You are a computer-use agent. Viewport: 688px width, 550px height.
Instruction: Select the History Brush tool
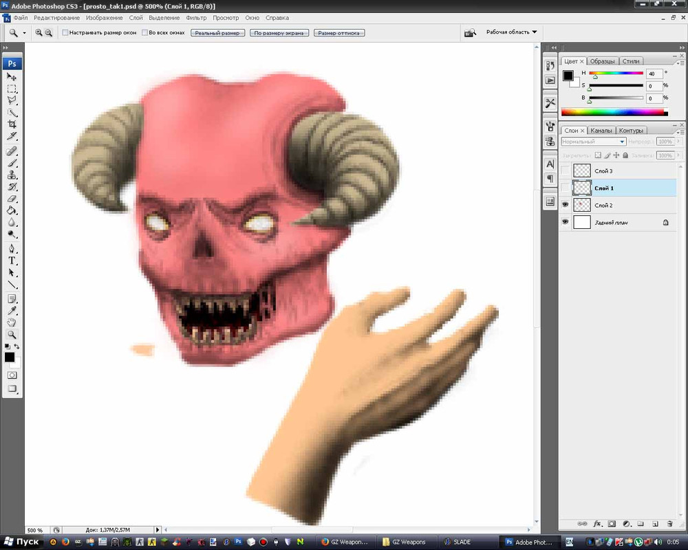pos(12,187)
